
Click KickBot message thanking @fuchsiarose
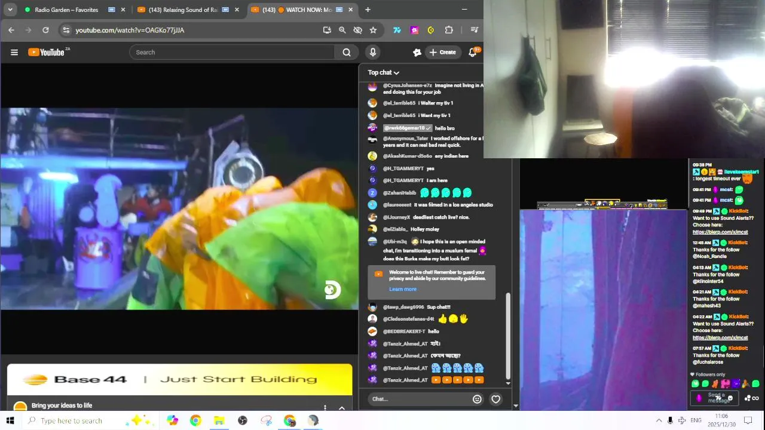tap(720, 355)
